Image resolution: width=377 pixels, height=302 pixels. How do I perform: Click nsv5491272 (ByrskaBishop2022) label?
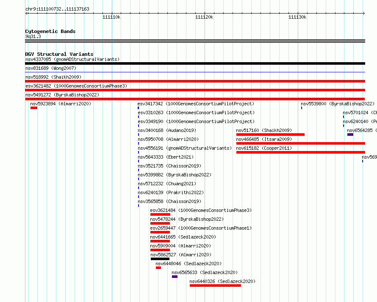62,95
